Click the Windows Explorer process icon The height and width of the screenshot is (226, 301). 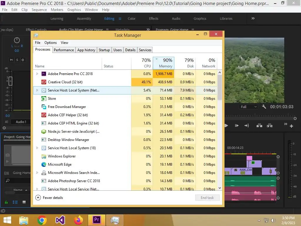pyautogui.click(x=44, y=156)
